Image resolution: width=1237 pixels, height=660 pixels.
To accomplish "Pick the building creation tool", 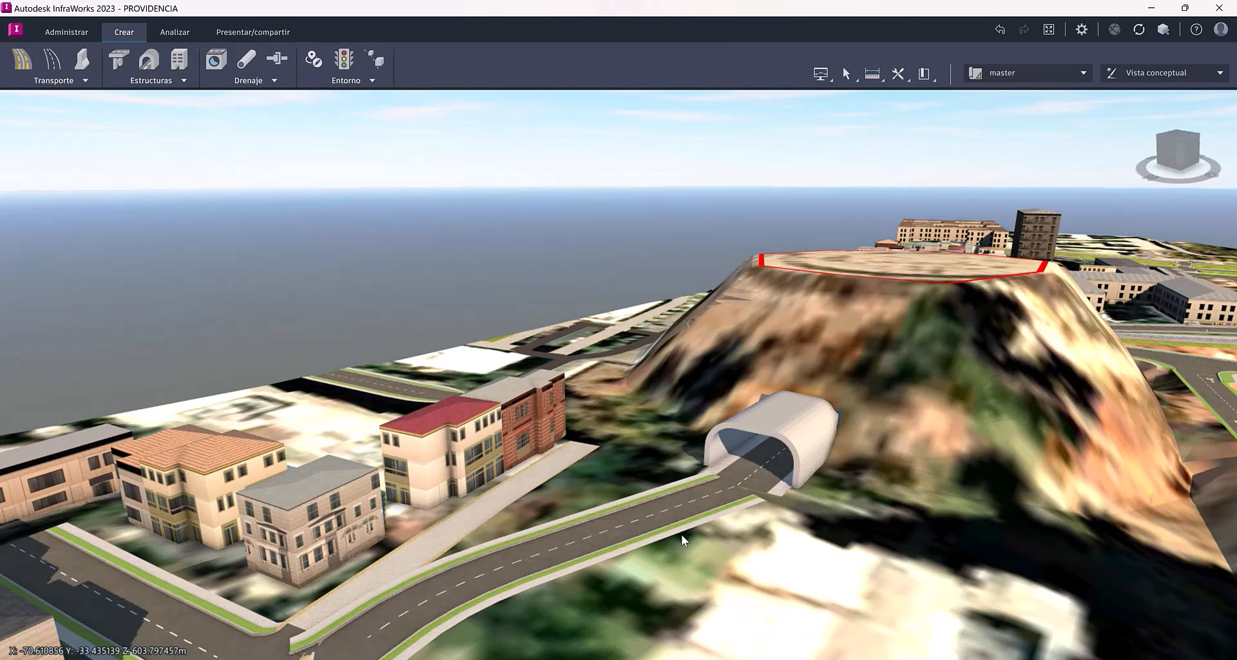I will [x=178, y=59].
